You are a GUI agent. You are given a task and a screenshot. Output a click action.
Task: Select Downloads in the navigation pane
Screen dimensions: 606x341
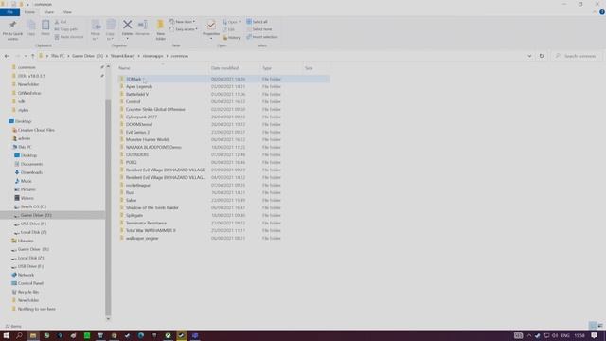click(x=31, y=172)
